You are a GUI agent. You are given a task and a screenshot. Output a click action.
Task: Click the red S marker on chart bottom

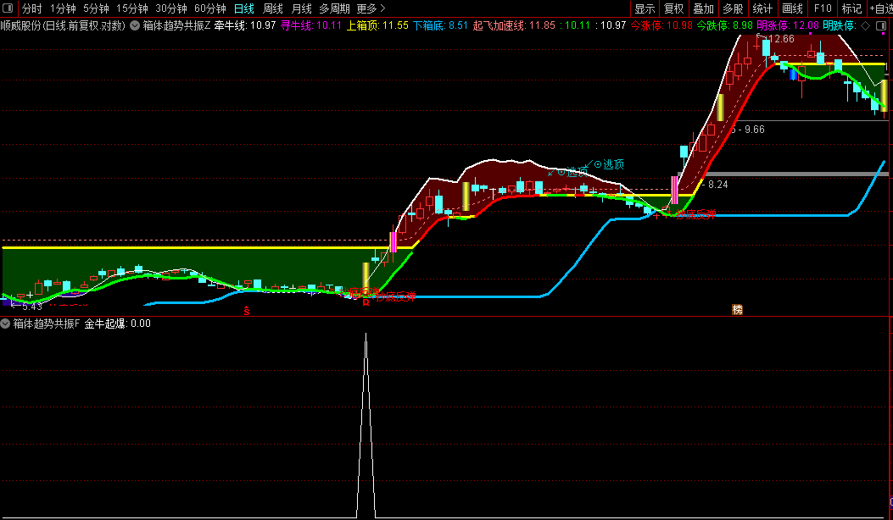(247, 311)
